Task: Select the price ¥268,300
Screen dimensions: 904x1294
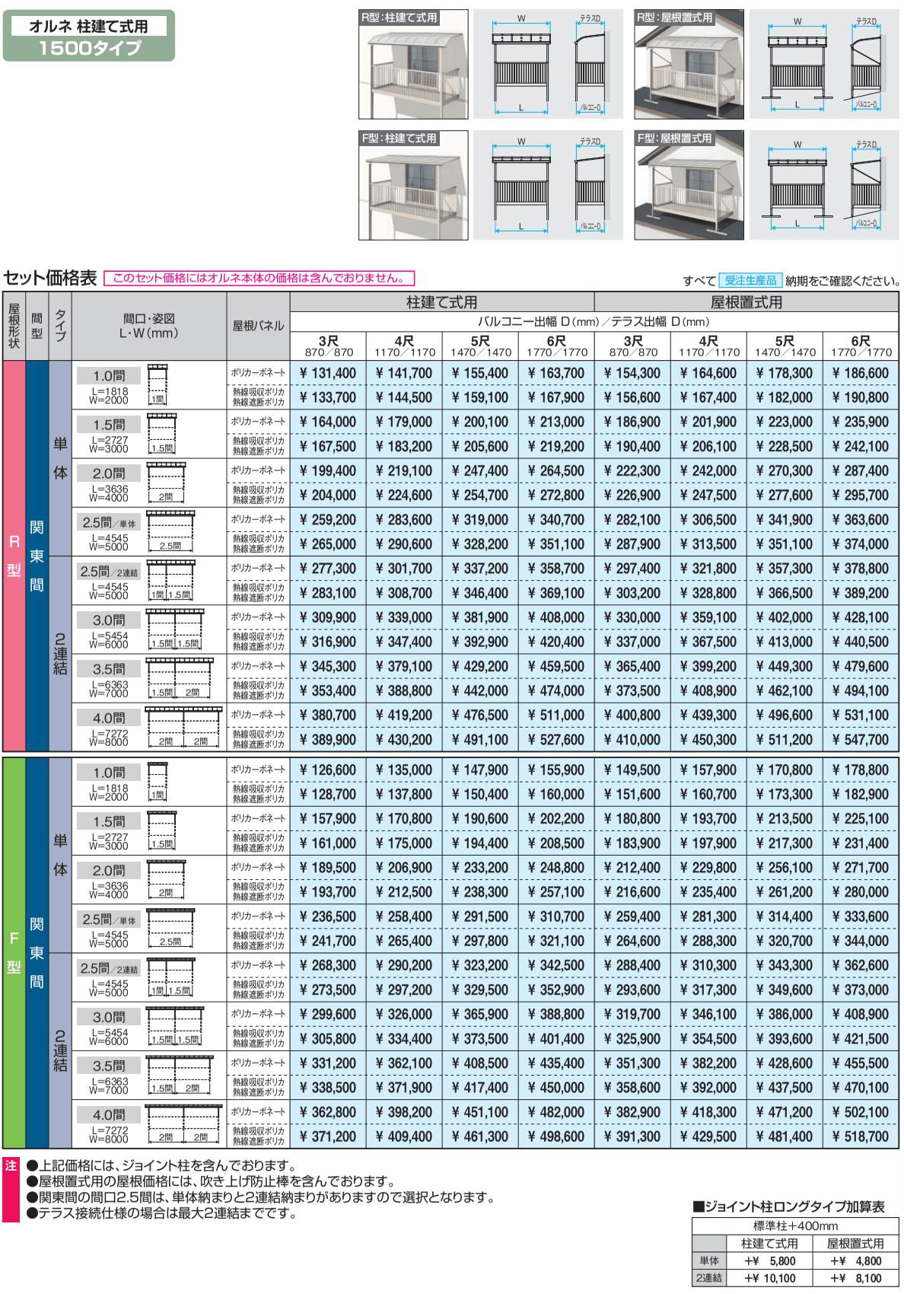Action: tap(328, 966)
